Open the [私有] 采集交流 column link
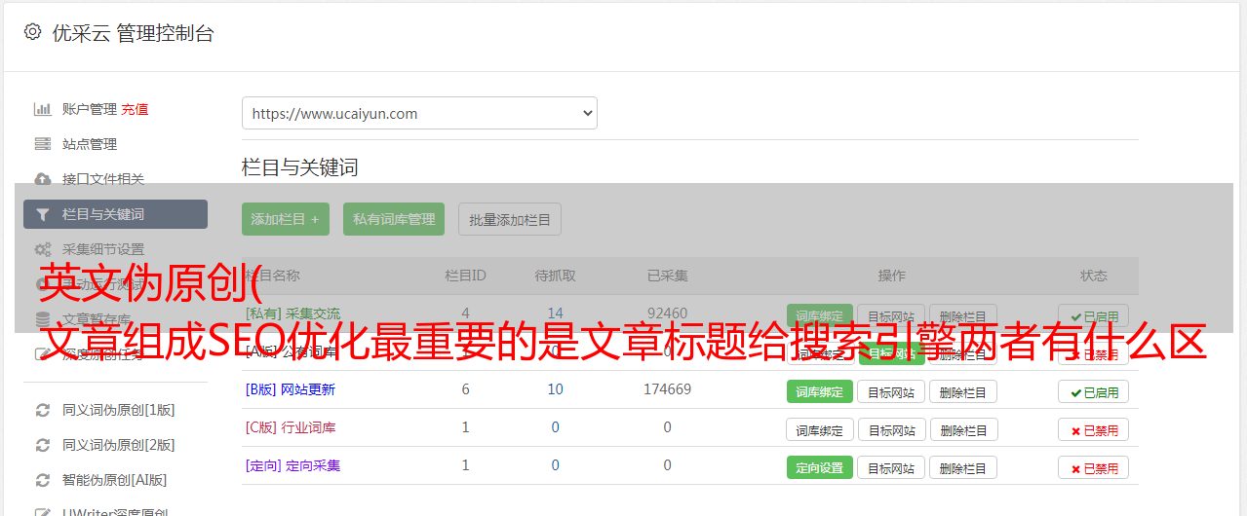 pyautogui.click(x=292, y=313)
